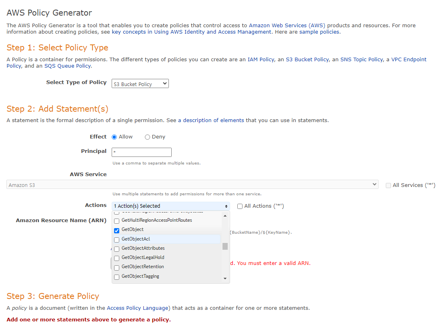Check the GetObjectTagging action
This screenshot has width=445, height=335.
click(x=116, y=277)
